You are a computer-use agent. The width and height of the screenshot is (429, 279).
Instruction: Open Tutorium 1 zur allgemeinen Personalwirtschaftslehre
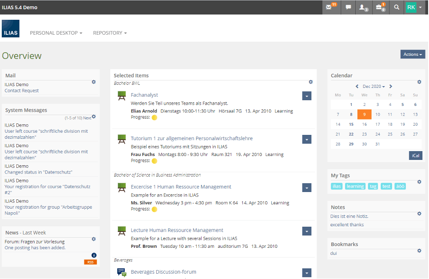click(191, 138)
